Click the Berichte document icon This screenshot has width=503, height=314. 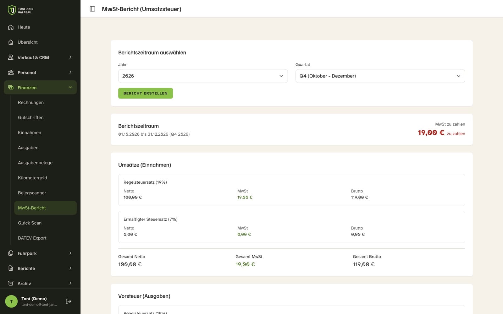click(11, 268)
